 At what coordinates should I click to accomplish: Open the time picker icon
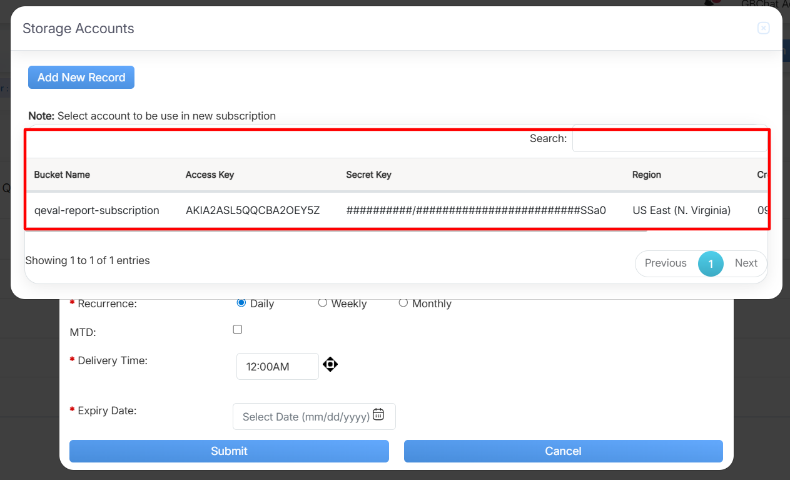pos(330,364)
